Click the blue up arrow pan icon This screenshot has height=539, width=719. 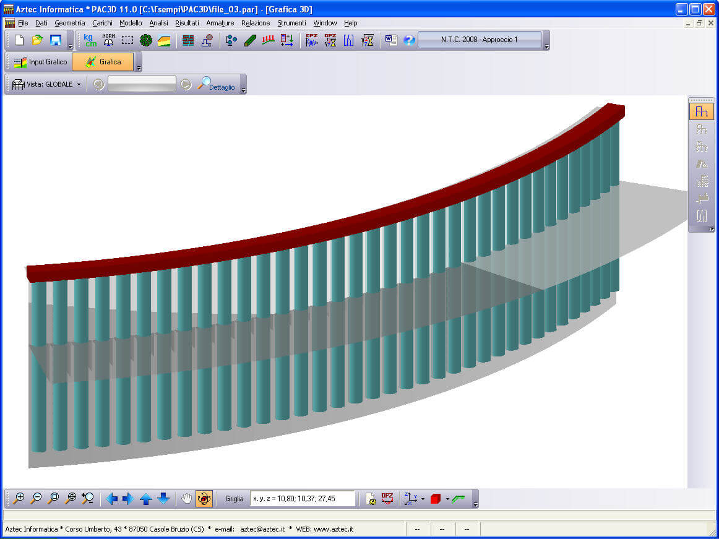point(146,498)
